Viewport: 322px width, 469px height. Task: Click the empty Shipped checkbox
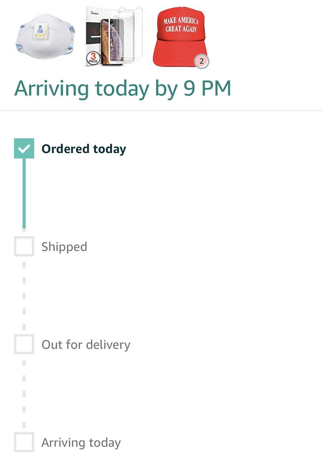24,246
